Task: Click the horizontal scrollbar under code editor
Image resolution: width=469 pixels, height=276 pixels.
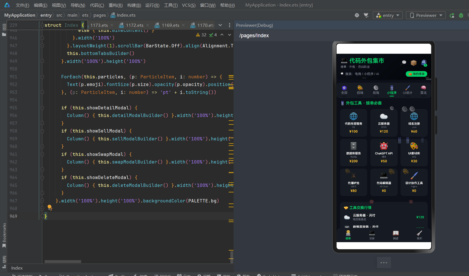Action: [63, 262]
